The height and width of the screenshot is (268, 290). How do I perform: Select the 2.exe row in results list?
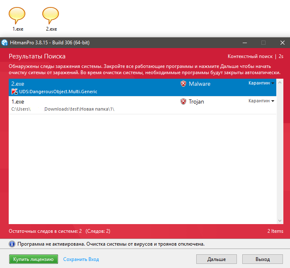[x=142, y=87]
